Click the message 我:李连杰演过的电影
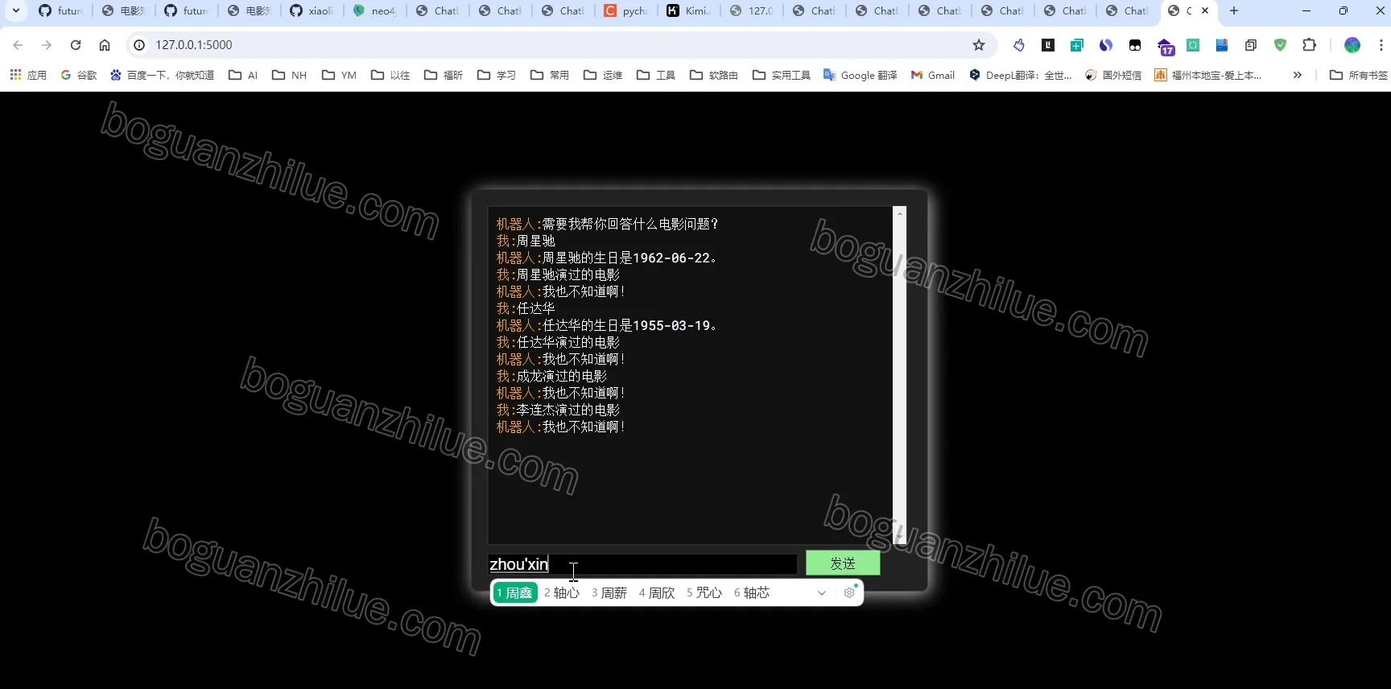Viewport: 1391px width, 689px height. [559, 410]
